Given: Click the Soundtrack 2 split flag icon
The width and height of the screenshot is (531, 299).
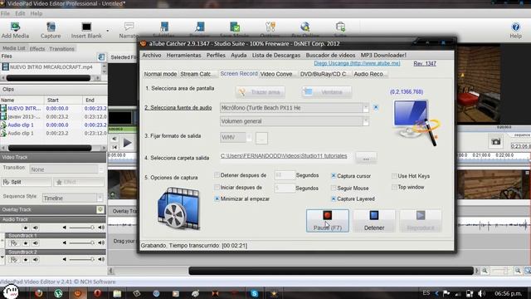Looking at the screenshot, I should pos(13,260).
